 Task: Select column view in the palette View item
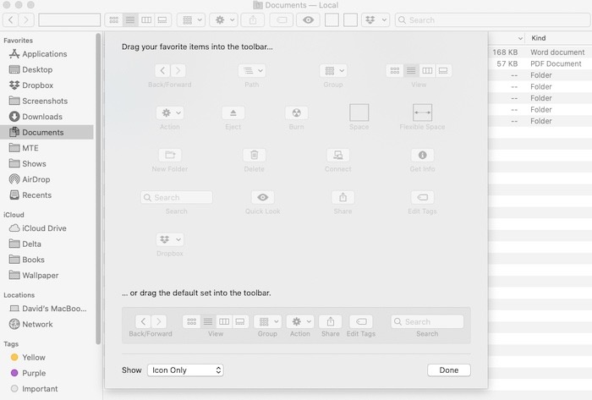pyautogui.click(x=427, y=70)
